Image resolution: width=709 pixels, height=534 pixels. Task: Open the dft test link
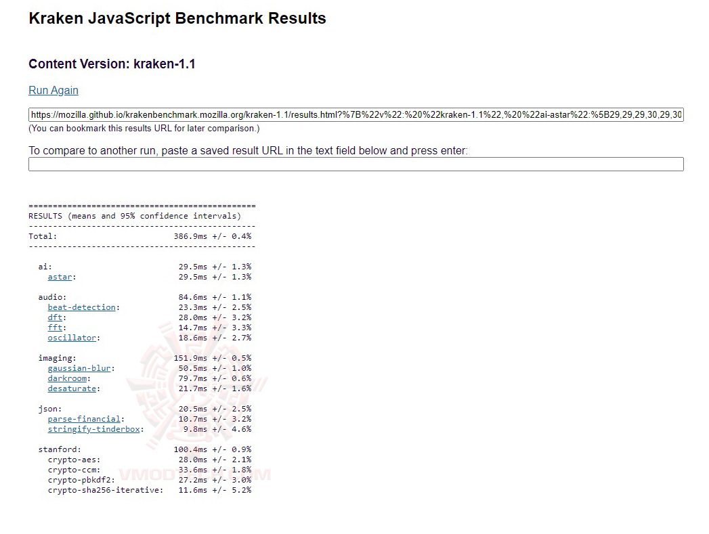[x=55, y=317]
